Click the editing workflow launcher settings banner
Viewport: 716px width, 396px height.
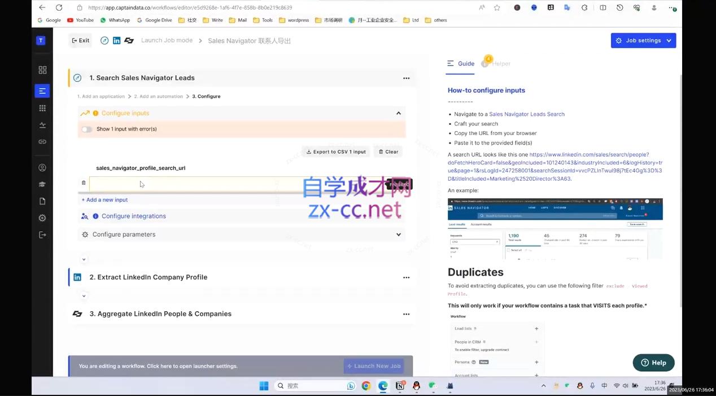coord(158,366)
